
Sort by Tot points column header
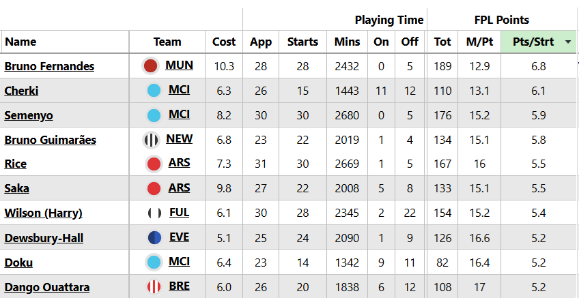442,42
